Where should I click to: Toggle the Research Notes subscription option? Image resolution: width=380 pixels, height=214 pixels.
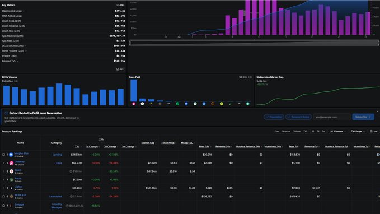point(298,117)
